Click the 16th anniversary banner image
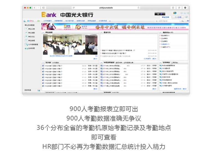Viewport: 208px width, 157px height. (x=115, y=27)
